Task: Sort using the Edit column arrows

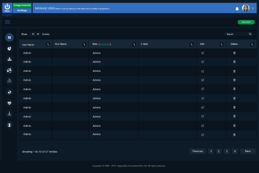Action: point(221,44)
